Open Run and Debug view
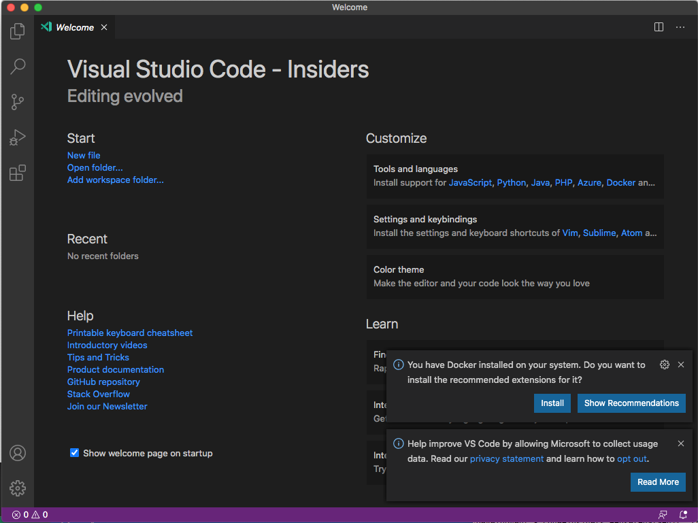Screen dimensions: 698x523 tap(18, 137)
